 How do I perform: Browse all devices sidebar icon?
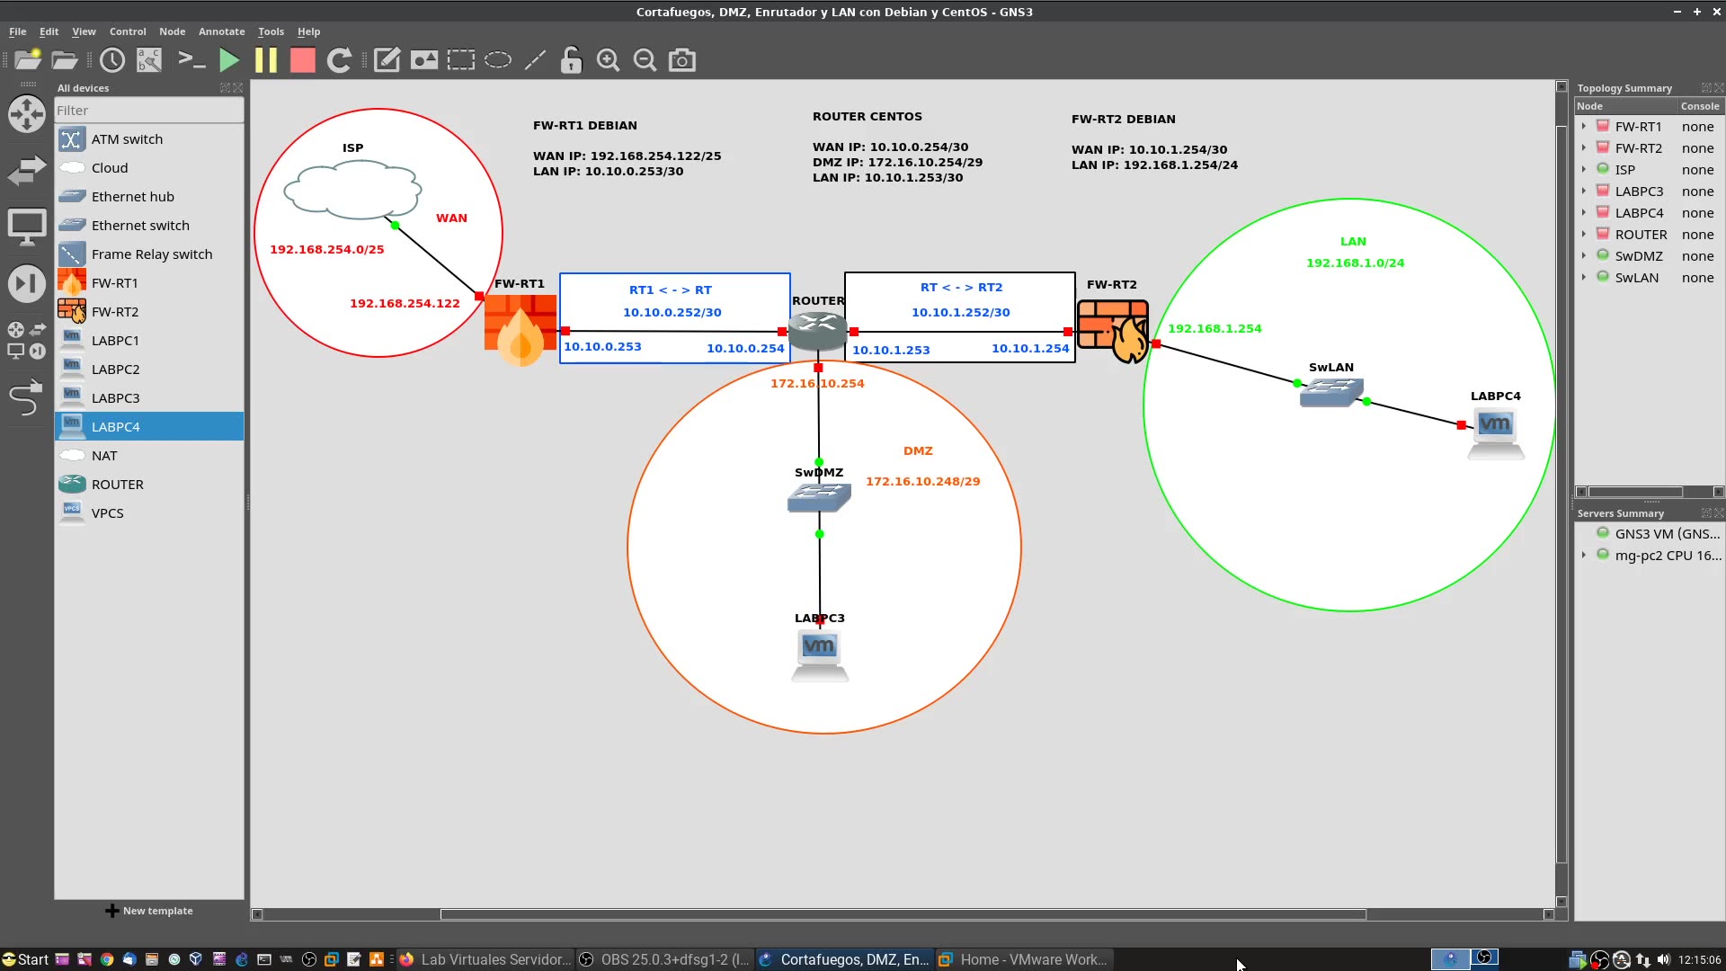coord(27,341)
